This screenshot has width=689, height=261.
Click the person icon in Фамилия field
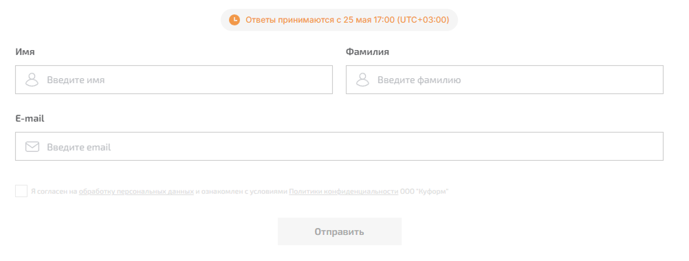362,80
